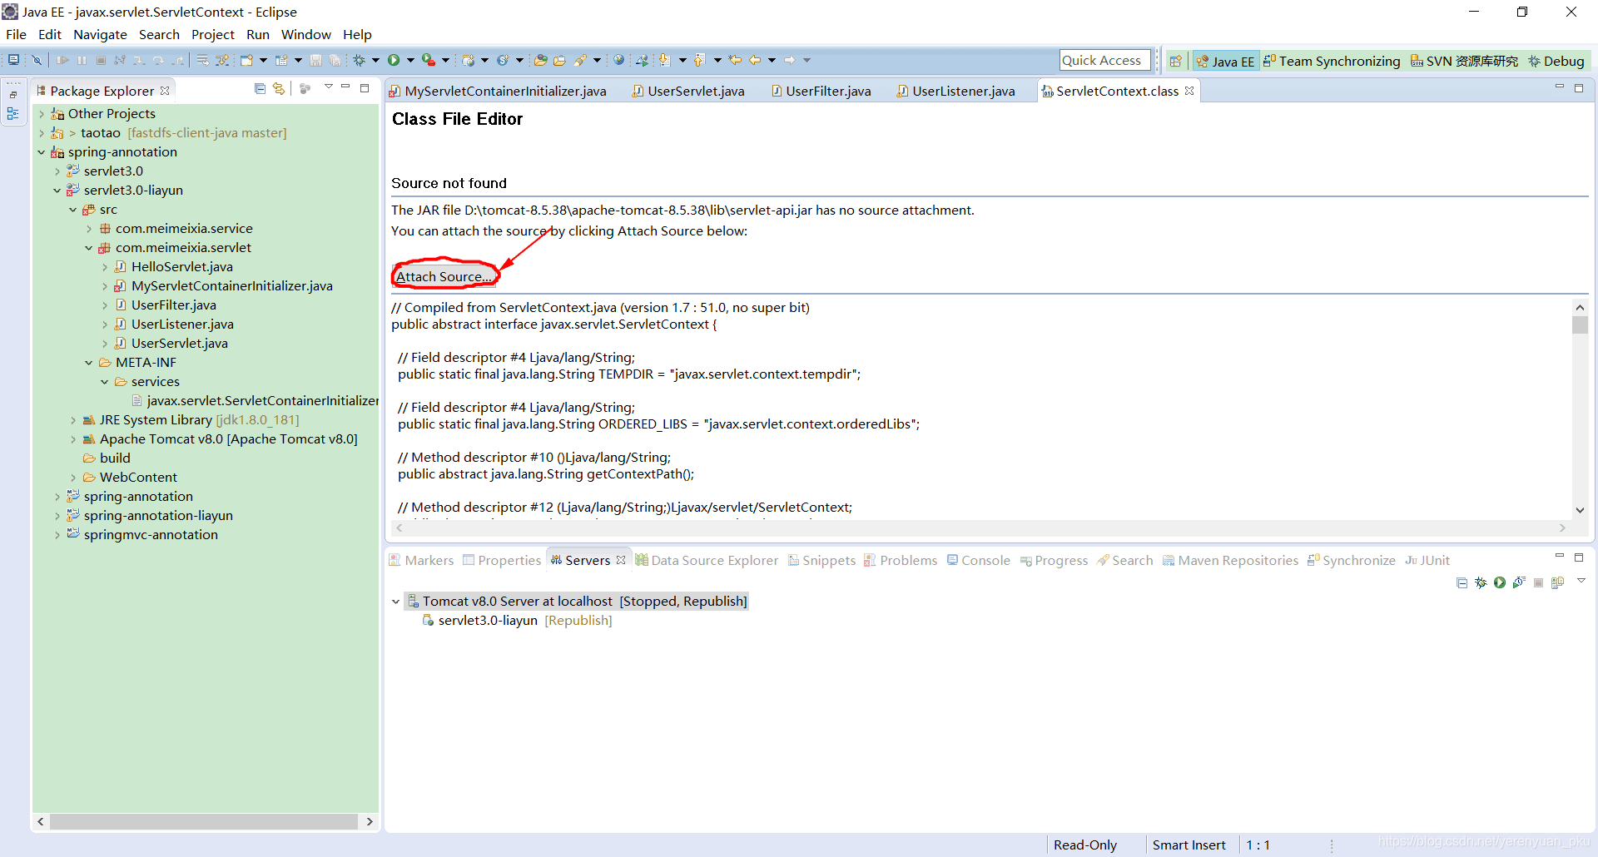
Task: Click the Next Annotation yellow down arrow icon
Action: coord(665,60)
